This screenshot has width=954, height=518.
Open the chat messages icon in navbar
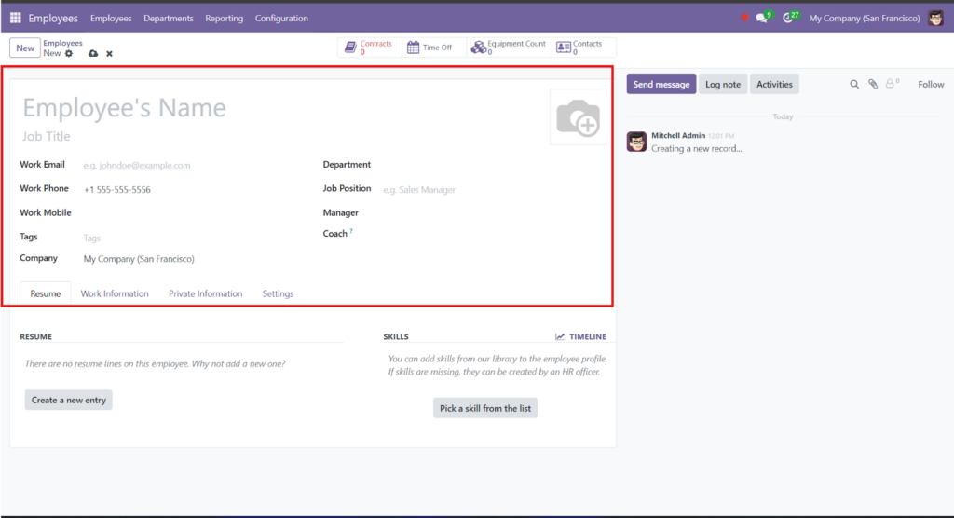coord(762,19)
